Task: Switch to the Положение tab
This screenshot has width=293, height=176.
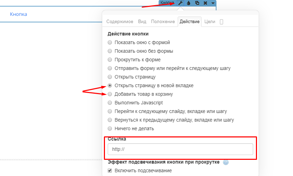Action: click(163, 22)
